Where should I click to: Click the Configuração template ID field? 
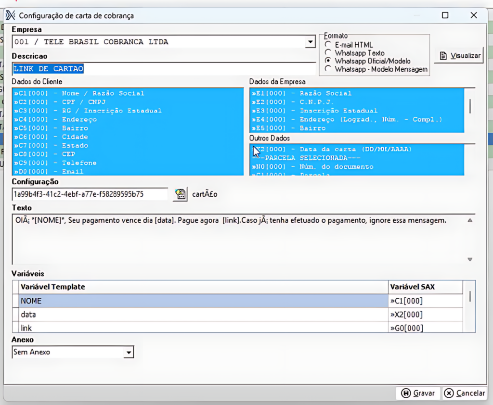[90, 194]
